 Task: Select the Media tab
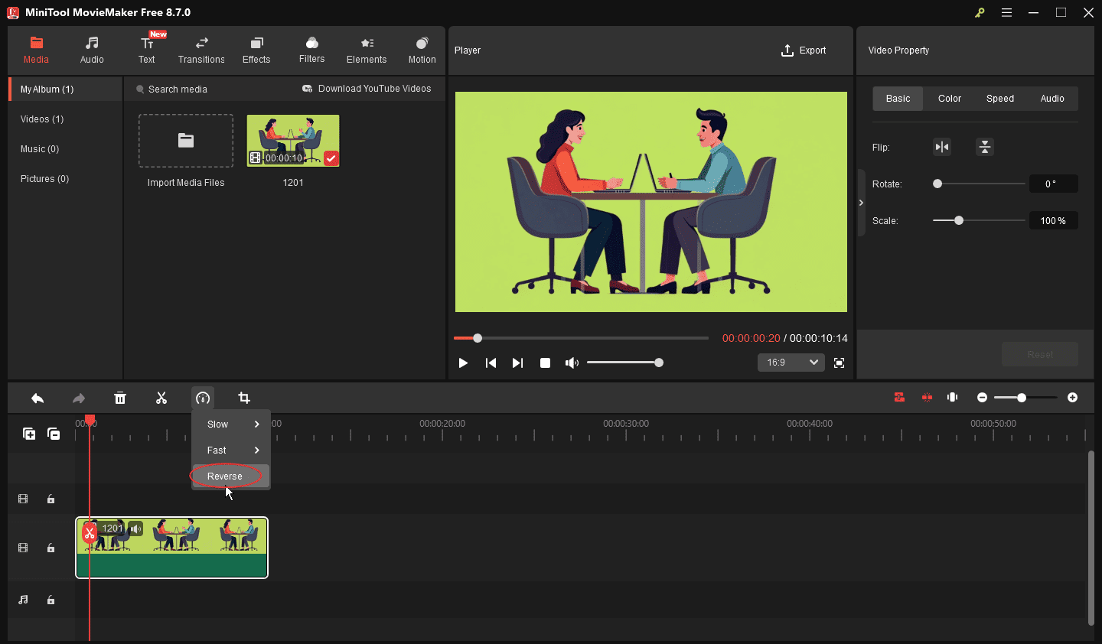pos(36,50)
